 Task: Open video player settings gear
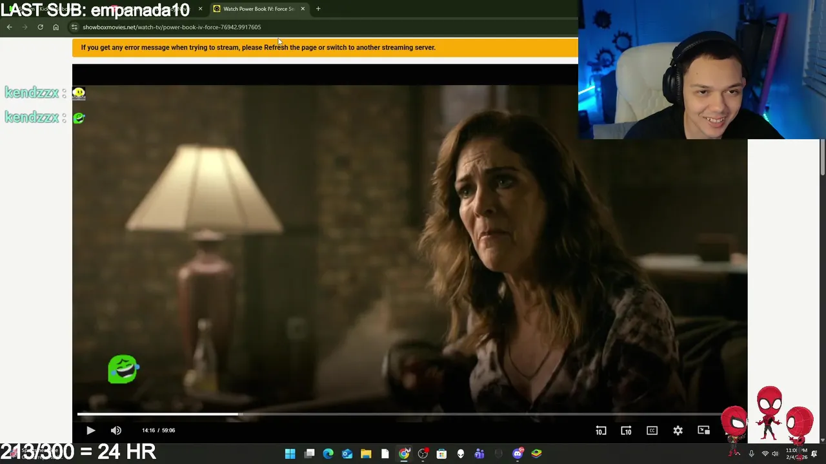click(x=678, y=430)
